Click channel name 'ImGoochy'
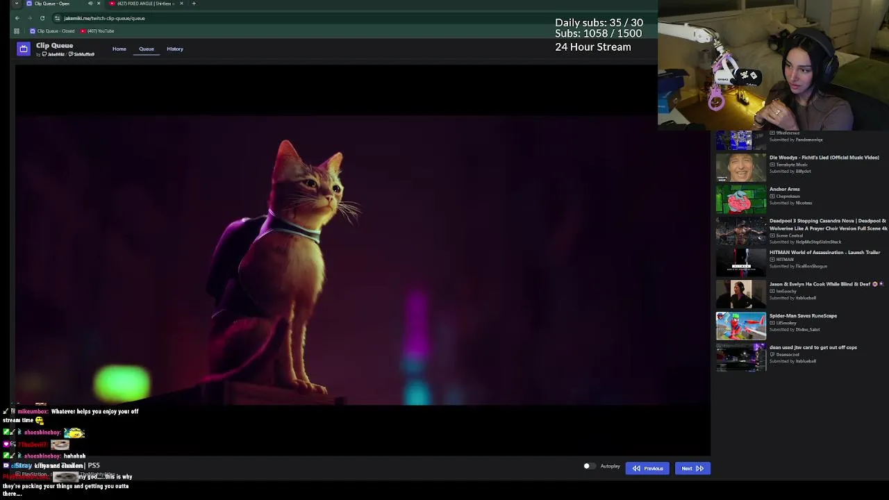Image resolution: width=889 pixels, height=500 pixels. pos(786,291)
